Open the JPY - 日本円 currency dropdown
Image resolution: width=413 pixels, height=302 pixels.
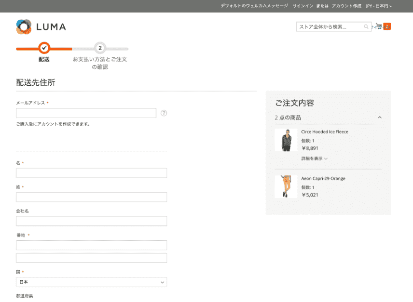click(x=378, y=6)
